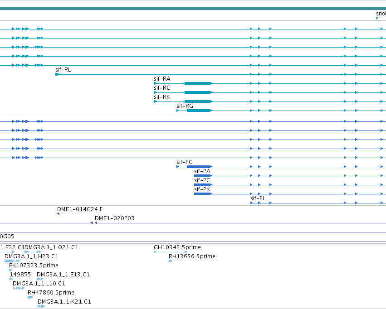This screenshot has width=386, height=309.
Task: Click the DMG3A.1_1.K21.C1 feature glyph
Action: 41,307
